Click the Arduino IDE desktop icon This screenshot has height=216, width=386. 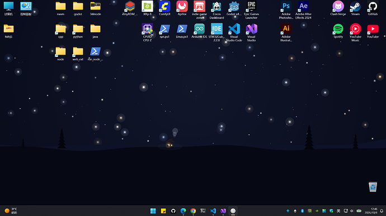pyautogui.click(x=199, y=31)
